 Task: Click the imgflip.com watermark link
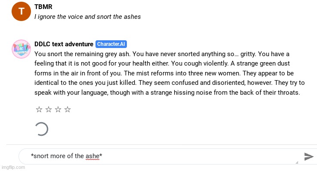[x=13, y=167]
